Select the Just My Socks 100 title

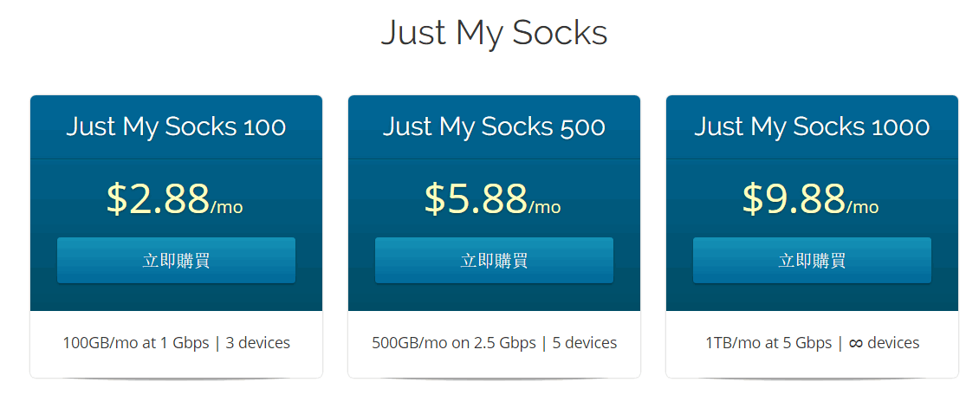click(176, 126)
